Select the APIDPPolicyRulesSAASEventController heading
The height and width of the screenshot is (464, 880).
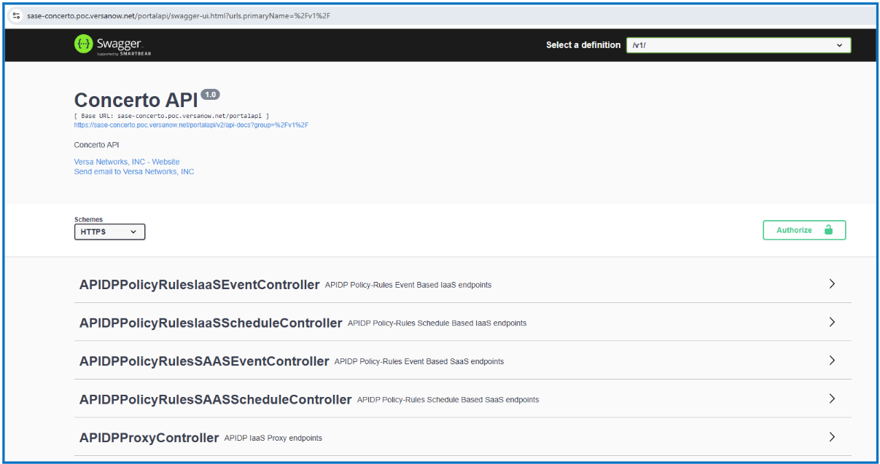coord(204,361)
